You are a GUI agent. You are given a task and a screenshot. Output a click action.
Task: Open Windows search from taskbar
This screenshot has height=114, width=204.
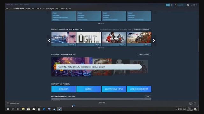pyautogui.click(x=13, y=109)
